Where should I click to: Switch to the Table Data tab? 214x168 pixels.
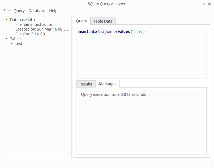[103, 21]
